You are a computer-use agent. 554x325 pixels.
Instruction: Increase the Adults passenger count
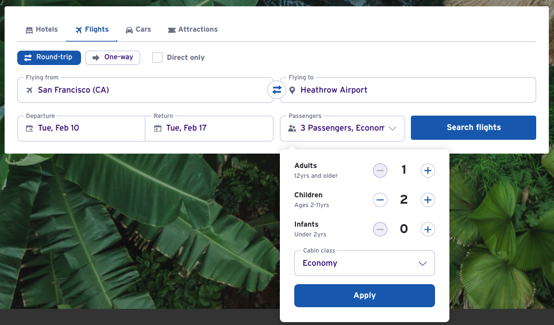point(427,170)
